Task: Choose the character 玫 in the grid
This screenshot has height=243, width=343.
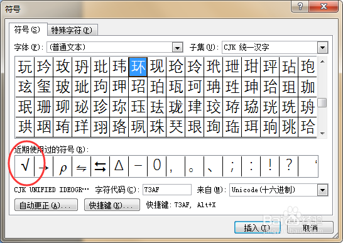Action: coord(63,67)
